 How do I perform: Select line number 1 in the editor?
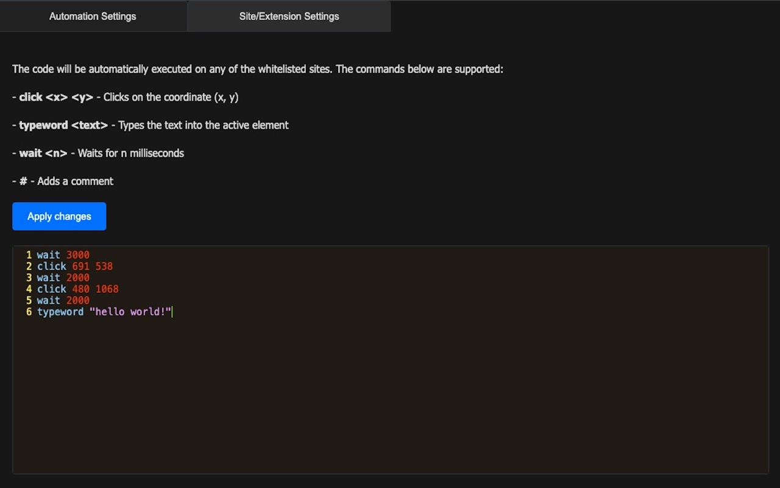(28, 255)
